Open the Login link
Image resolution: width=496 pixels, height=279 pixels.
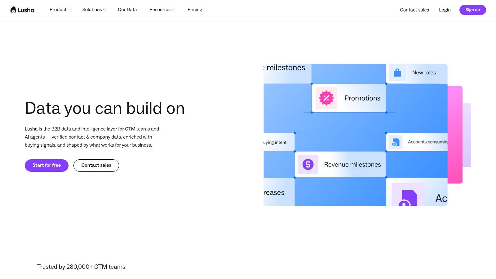coord(445,10)
